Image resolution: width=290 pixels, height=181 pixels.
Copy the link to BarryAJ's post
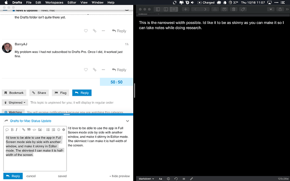pos(95,70)
